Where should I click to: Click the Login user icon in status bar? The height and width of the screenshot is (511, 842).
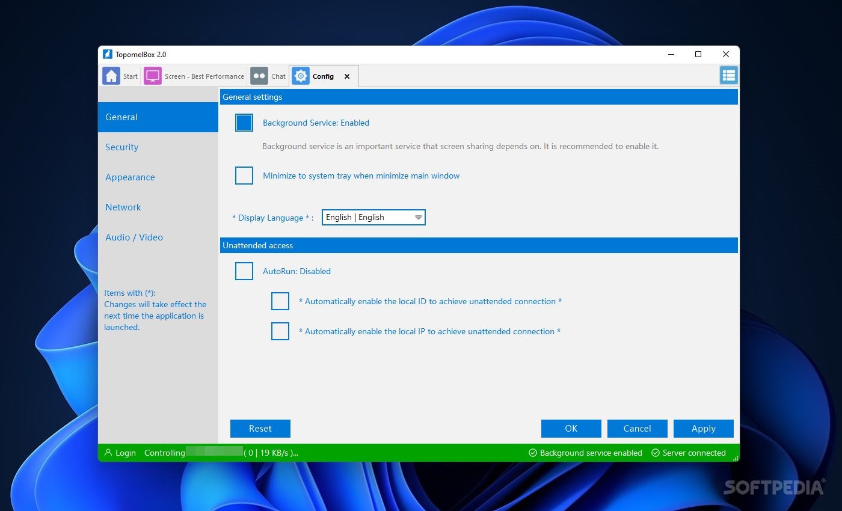click(x=108, y=453)
